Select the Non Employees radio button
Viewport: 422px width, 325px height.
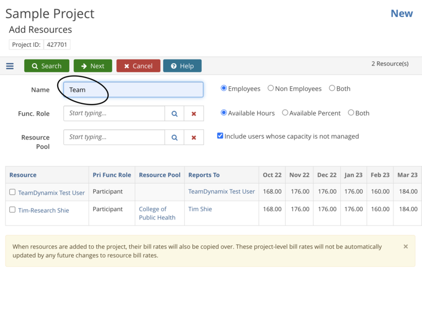click(271, 89)
